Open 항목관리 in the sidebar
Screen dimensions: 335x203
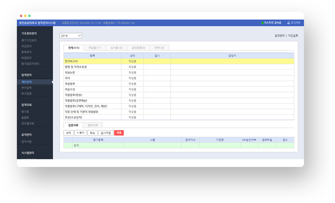27,52
